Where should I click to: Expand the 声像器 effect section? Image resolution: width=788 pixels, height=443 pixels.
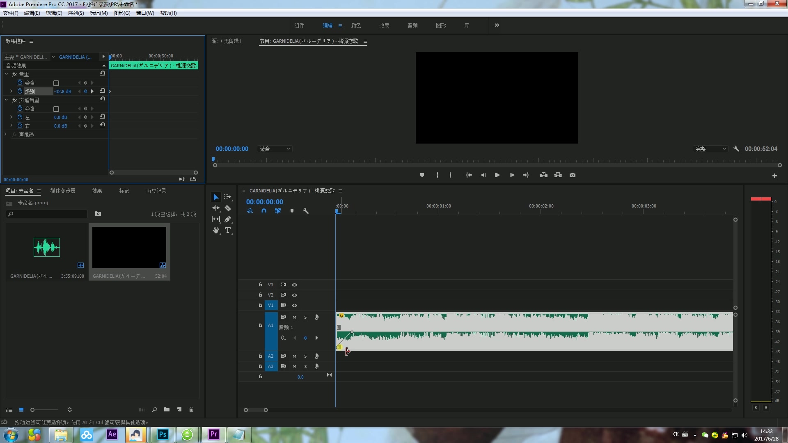[6, 135]
